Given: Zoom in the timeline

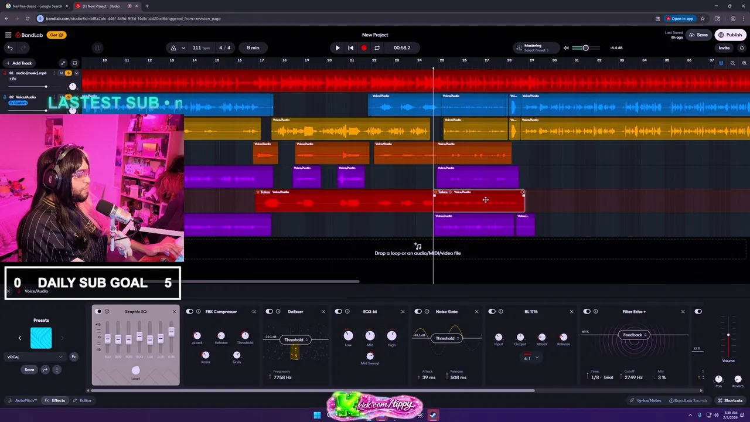Looking at the screenshot, I should point(744,63).
